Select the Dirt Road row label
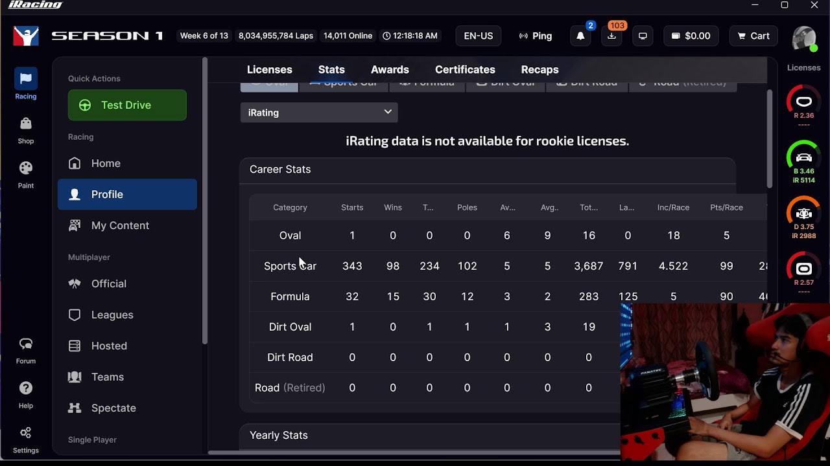Viewport: 830px width, 466px height. (290, 357)
